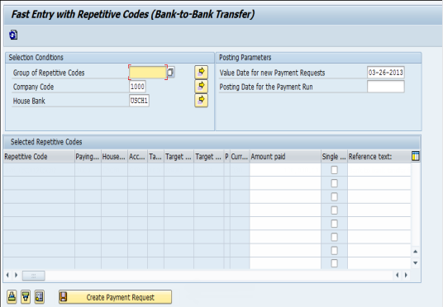Click the table's vertical scroll down arrow
The height and width of the screenshot is (307, 443).
click(x=415, y=263)
